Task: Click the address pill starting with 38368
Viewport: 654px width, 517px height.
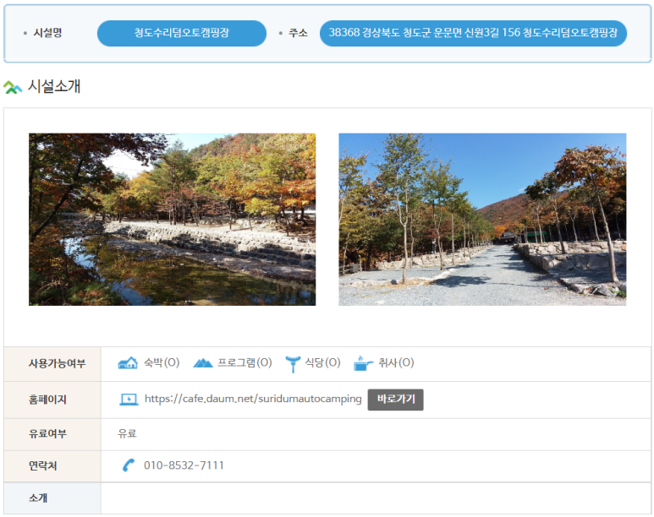Action: [x=473, y=33]
